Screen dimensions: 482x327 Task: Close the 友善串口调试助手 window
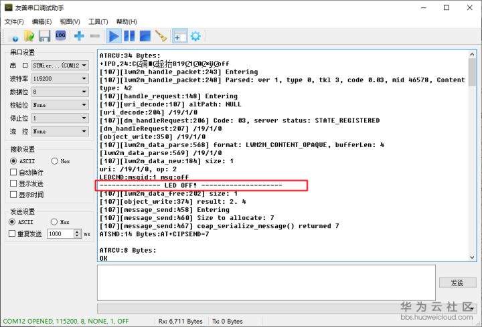point(470,7)
